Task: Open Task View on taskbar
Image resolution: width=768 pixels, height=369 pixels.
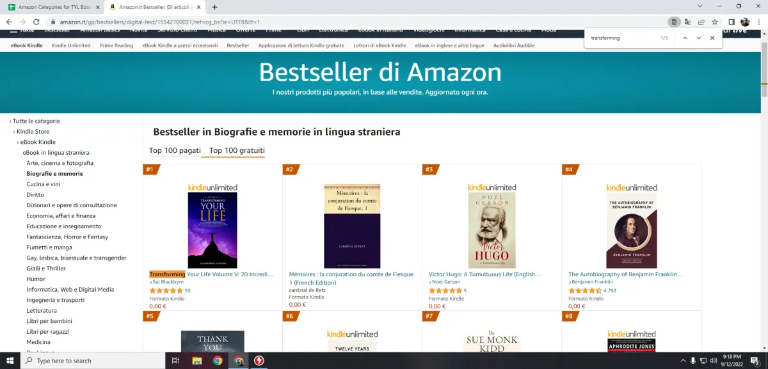Action: (175, 361)
